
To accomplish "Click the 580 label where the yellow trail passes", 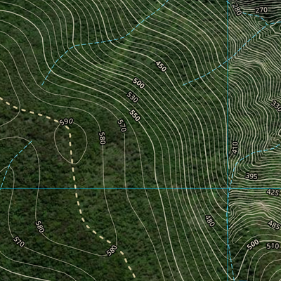I will [x=112, y=251].
